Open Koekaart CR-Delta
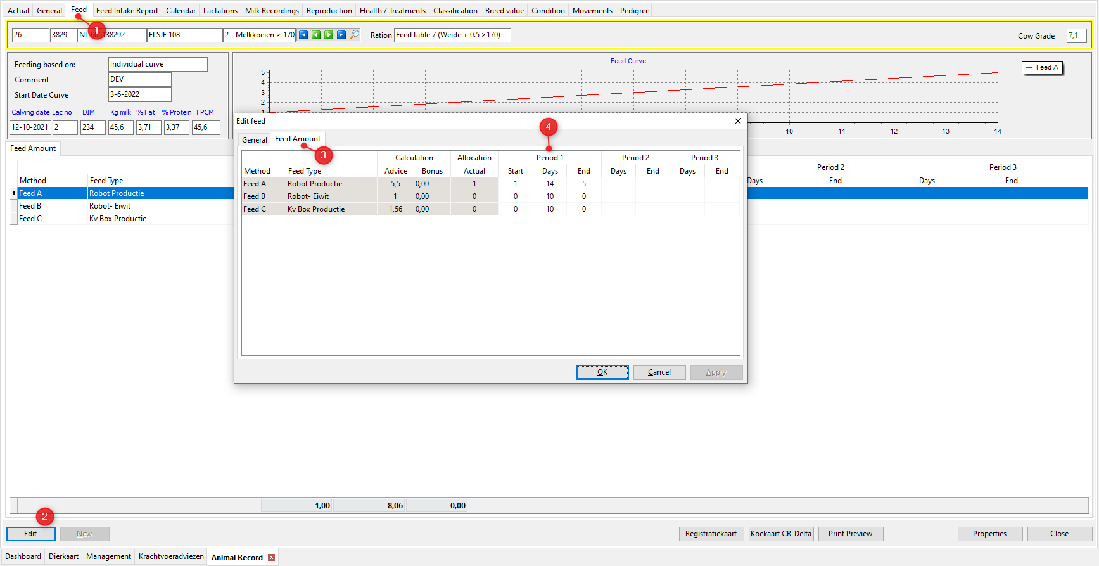Image resolution: width=1099 pixels, height=566 pixels. (x=781, y=534)
